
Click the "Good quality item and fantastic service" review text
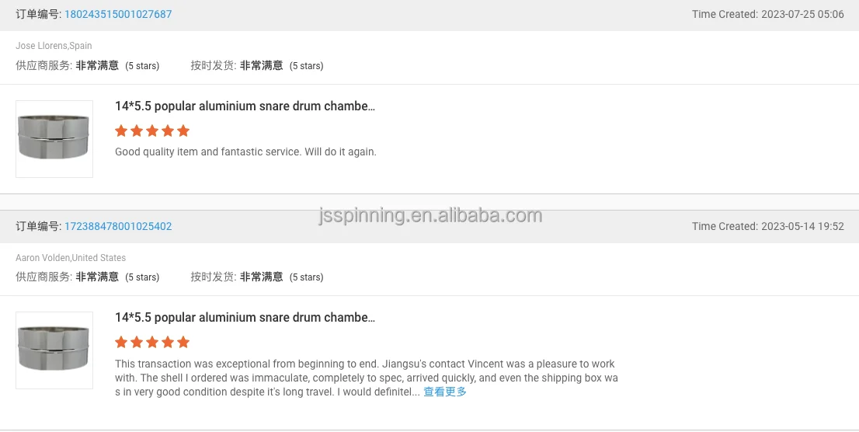245,152
